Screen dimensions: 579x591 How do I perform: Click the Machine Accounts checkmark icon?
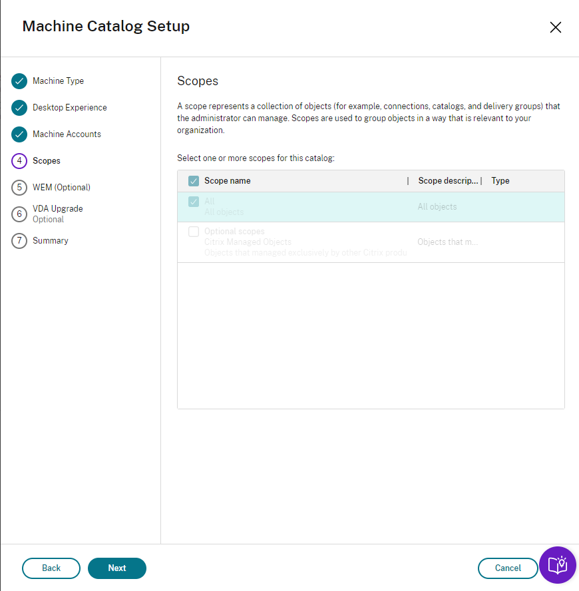19,134
